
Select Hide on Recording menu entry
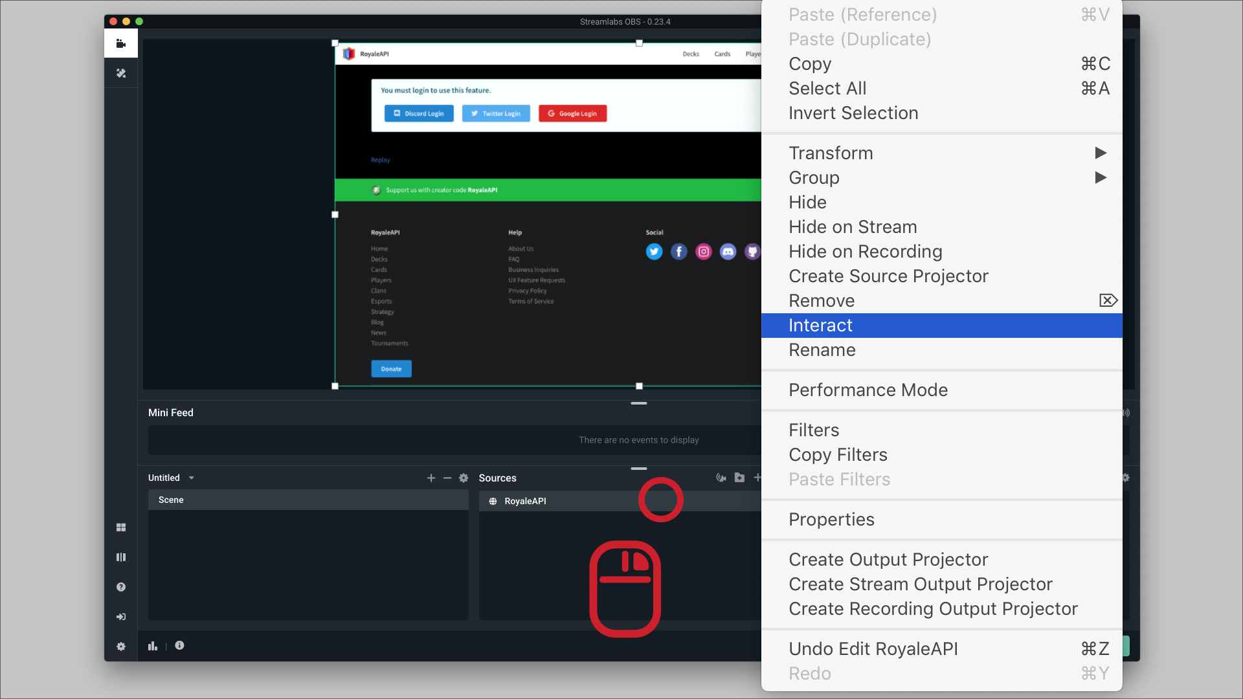[942, 251]
